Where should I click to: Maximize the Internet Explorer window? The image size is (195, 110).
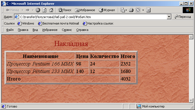click(x=186, y=4)
